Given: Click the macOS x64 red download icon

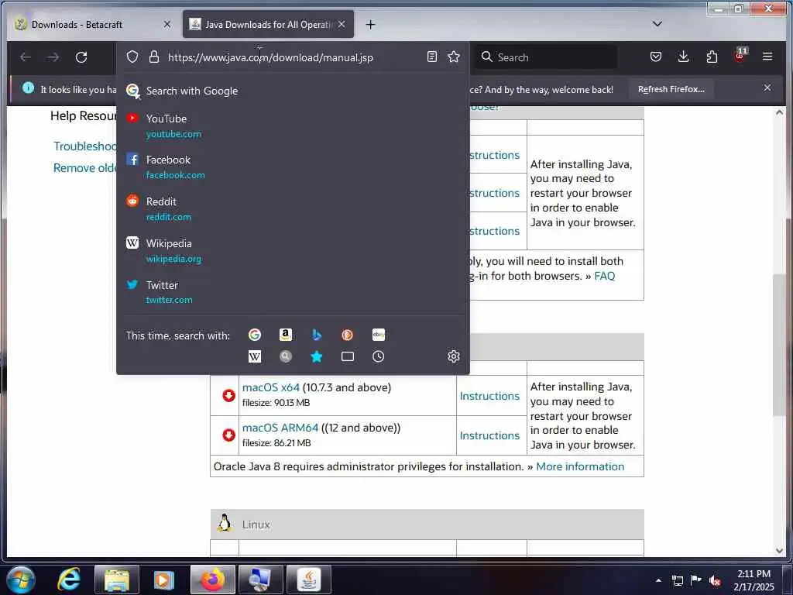Looking at the screenshot, I should pos(228,396).
